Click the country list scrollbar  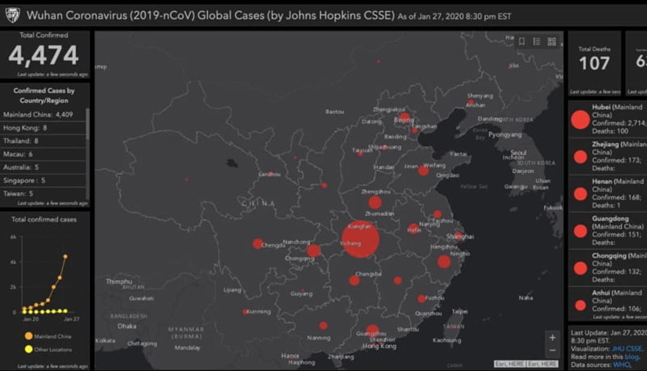(87, 124)
